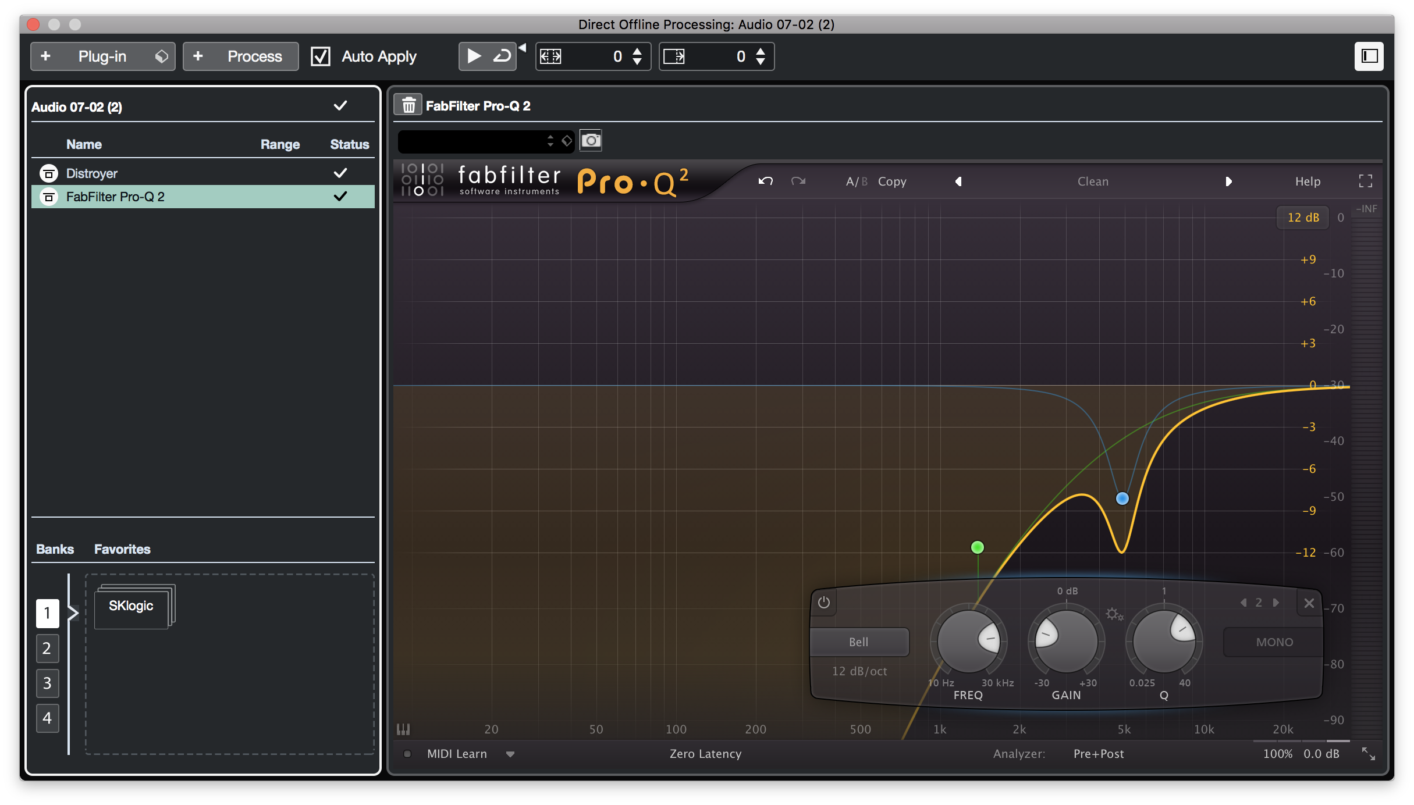Open the MIDI Learn dropdown arrow
This screenshot has width=1414, height=805.
(x=510, y=754)
